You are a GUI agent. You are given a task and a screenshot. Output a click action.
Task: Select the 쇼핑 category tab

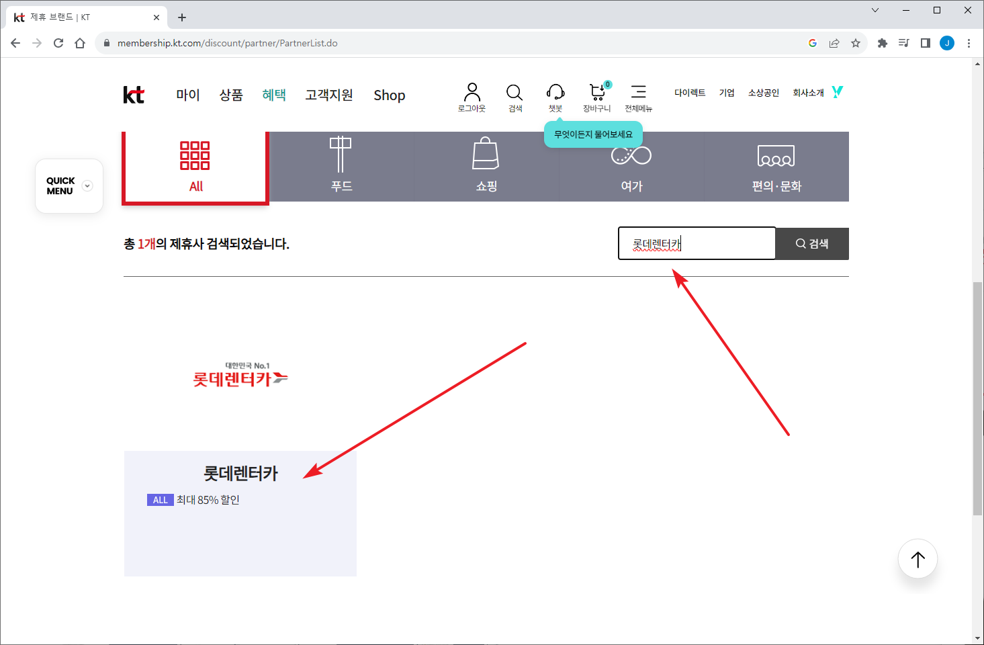486,167
